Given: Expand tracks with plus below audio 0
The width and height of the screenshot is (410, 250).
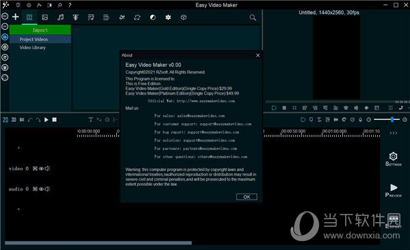Looking at the screenshot, I should (18, 209).
